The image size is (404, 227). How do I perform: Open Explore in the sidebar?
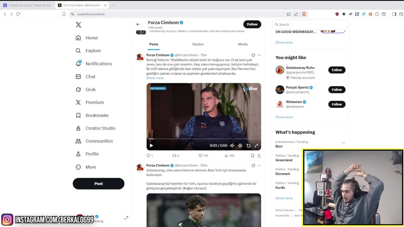tap(88, 51)
